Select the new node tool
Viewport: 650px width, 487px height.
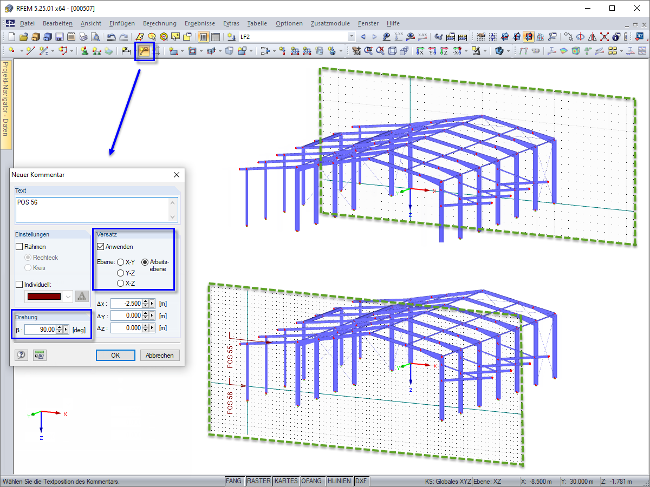pyautogui.click(x=11, y=51)
